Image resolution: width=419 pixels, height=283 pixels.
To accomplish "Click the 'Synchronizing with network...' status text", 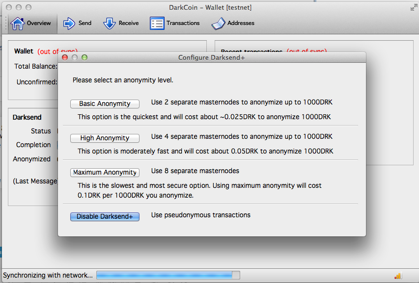I will (48, 275).
